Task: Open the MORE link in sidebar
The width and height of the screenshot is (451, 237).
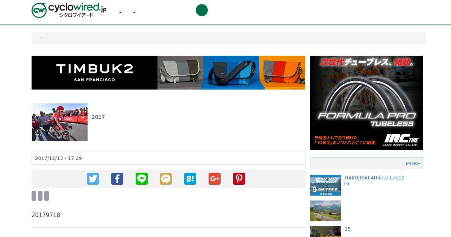Action: click(413, 163)
